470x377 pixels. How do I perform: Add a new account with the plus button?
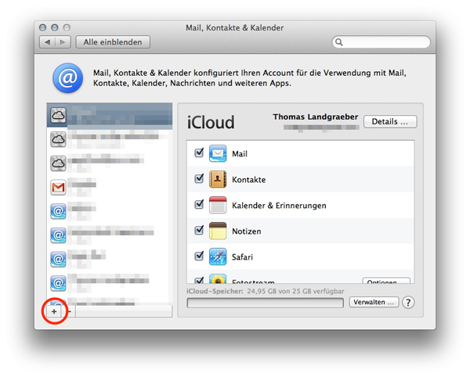click(54, 311)
